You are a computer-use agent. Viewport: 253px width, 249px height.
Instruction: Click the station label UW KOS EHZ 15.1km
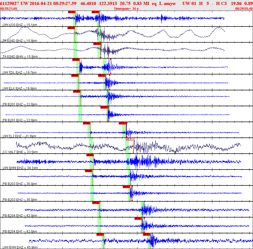(20, 25)
